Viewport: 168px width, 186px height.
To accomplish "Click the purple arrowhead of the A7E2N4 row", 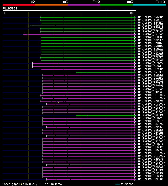I will point(135,179).
